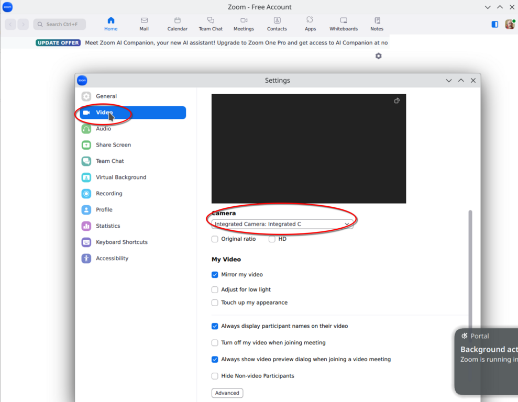Minimize the main Zoom window with down chevron

point(488,7)
